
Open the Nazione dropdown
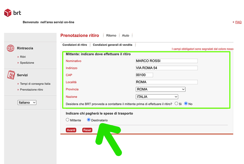(157, 97)
